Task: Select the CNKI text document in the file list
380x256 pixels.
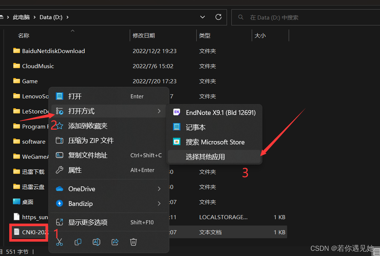Action: (x=28, y=232)
